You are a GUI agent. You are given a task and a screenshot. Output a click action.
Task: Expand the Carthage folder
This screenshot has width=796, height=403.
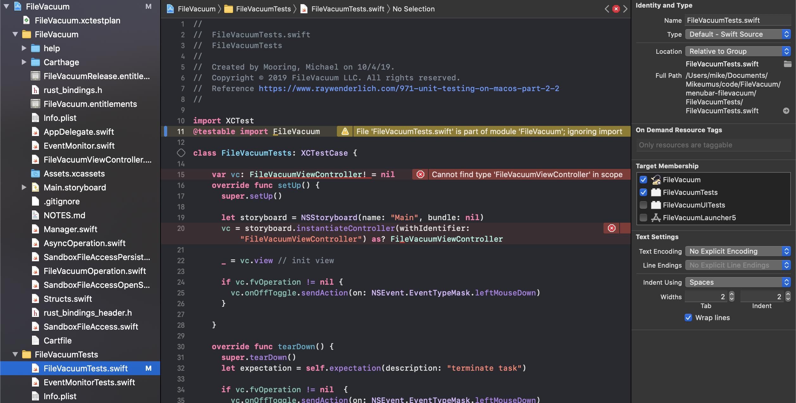(x=24, y=62)
